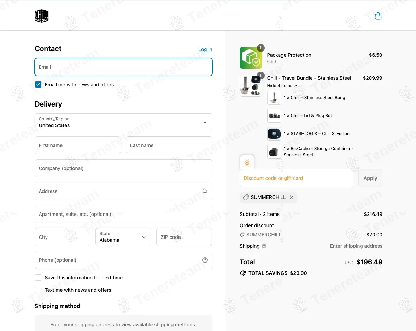
Task: Click the orange double-chevron tab icon
Action: (x=247, y=163)
